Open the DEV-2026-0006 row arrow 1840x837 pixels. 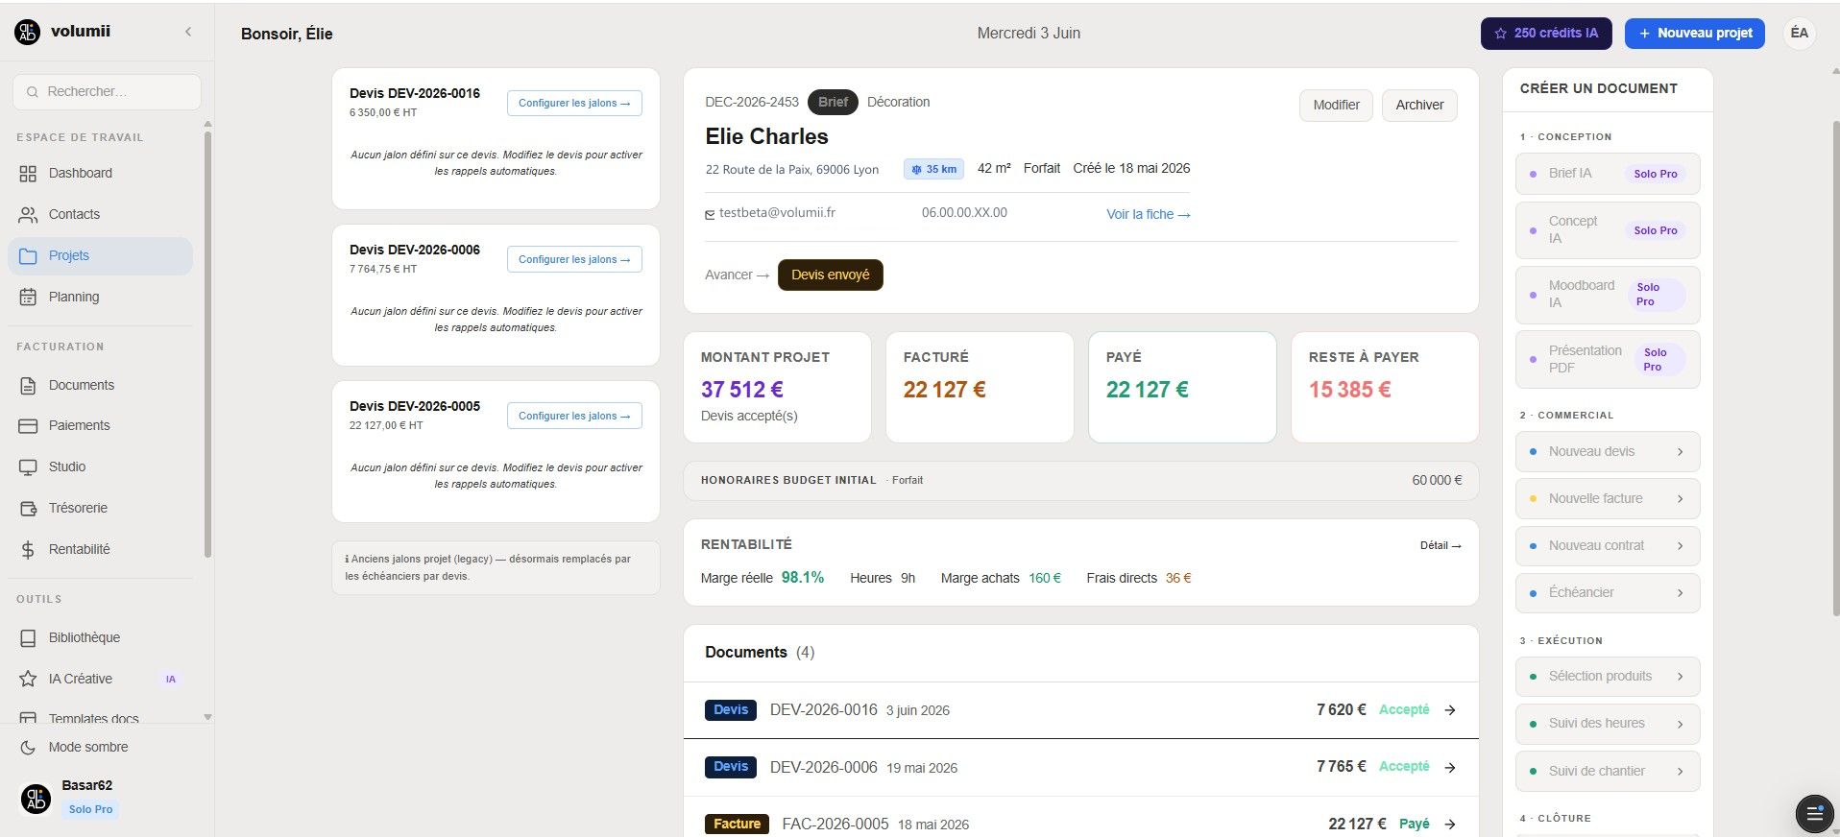coord(1450,767)
